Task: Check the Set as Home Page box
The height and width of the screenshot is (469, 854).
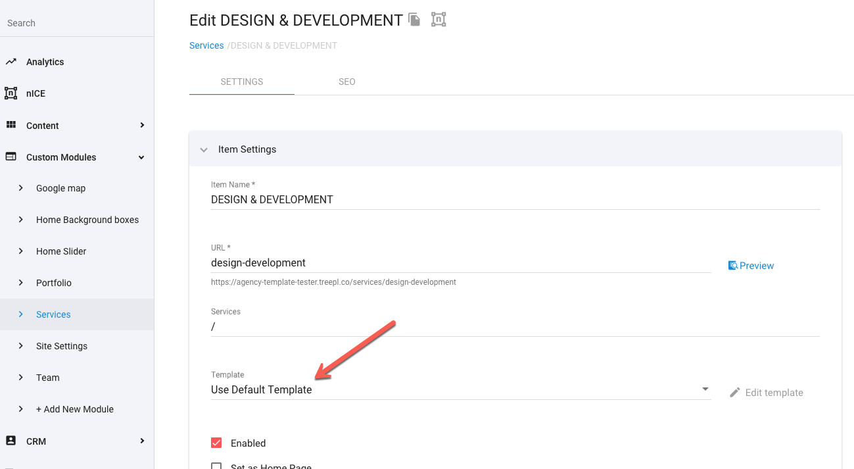Action: (216, 466)
